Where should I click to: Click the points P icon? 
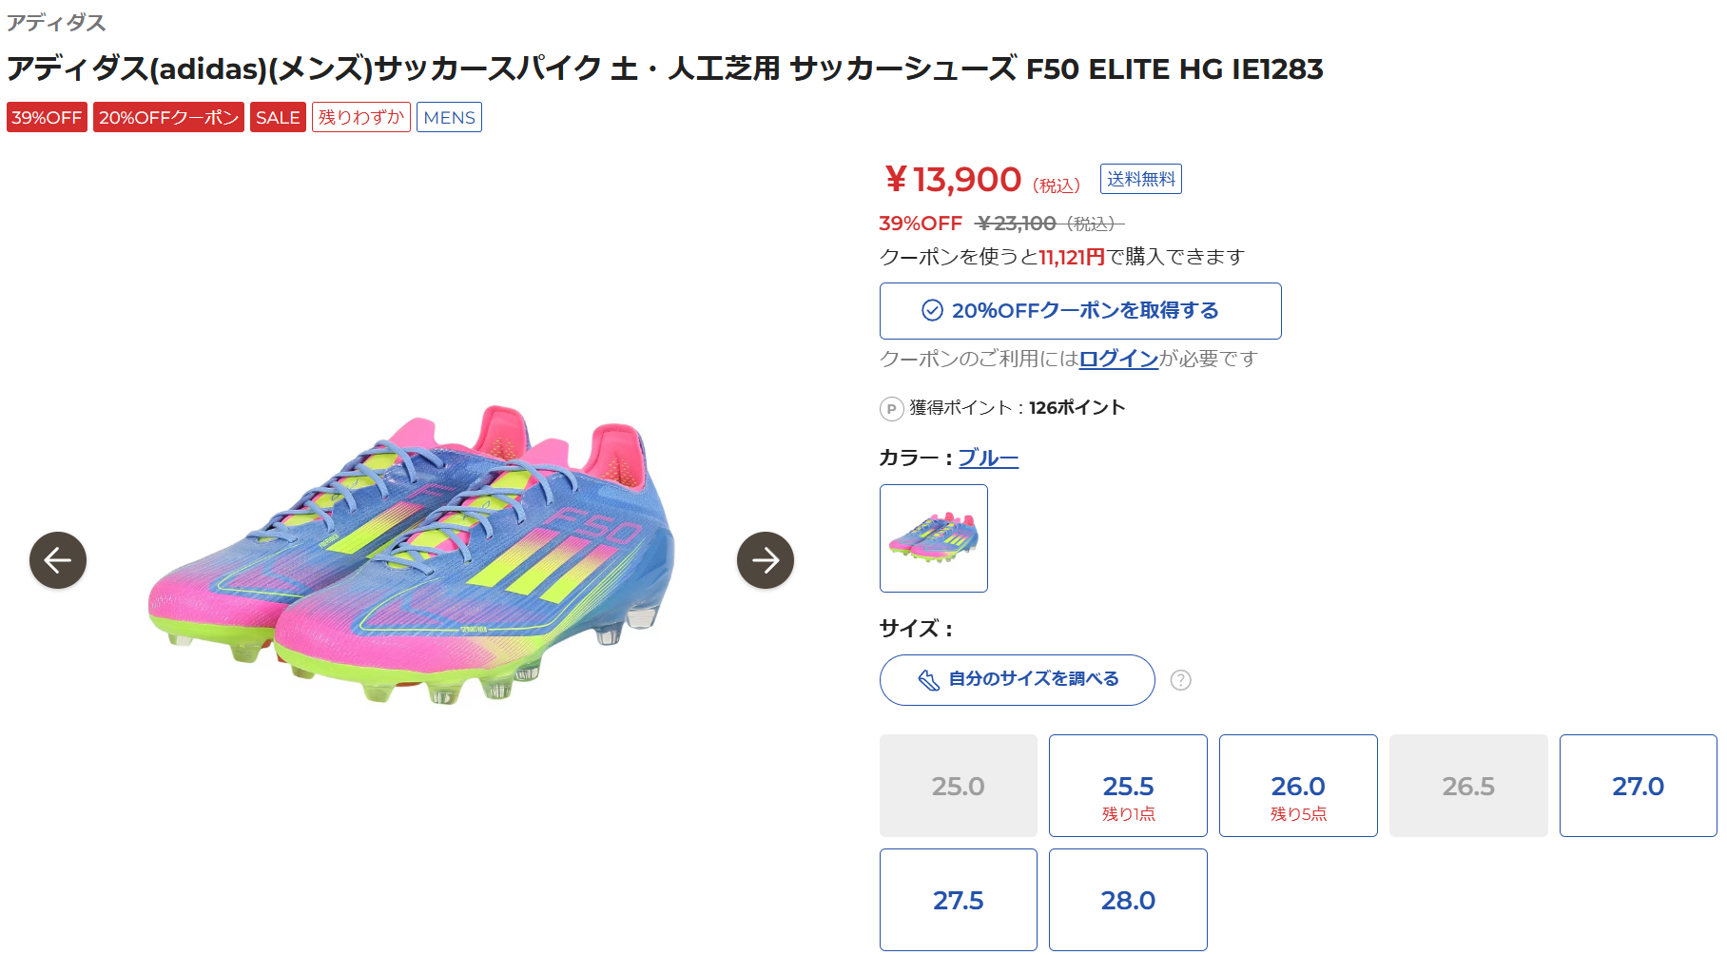891,409
